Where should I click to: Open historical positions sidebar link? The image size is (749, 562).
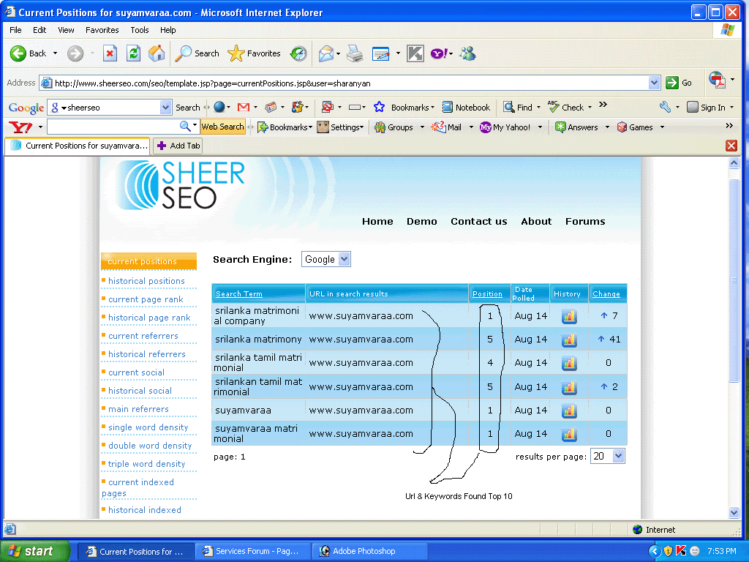146,281
